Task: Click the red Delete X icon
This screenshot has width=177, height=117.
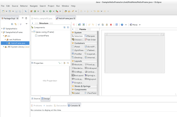Action: pyautogui.click(x=111, y=25)
